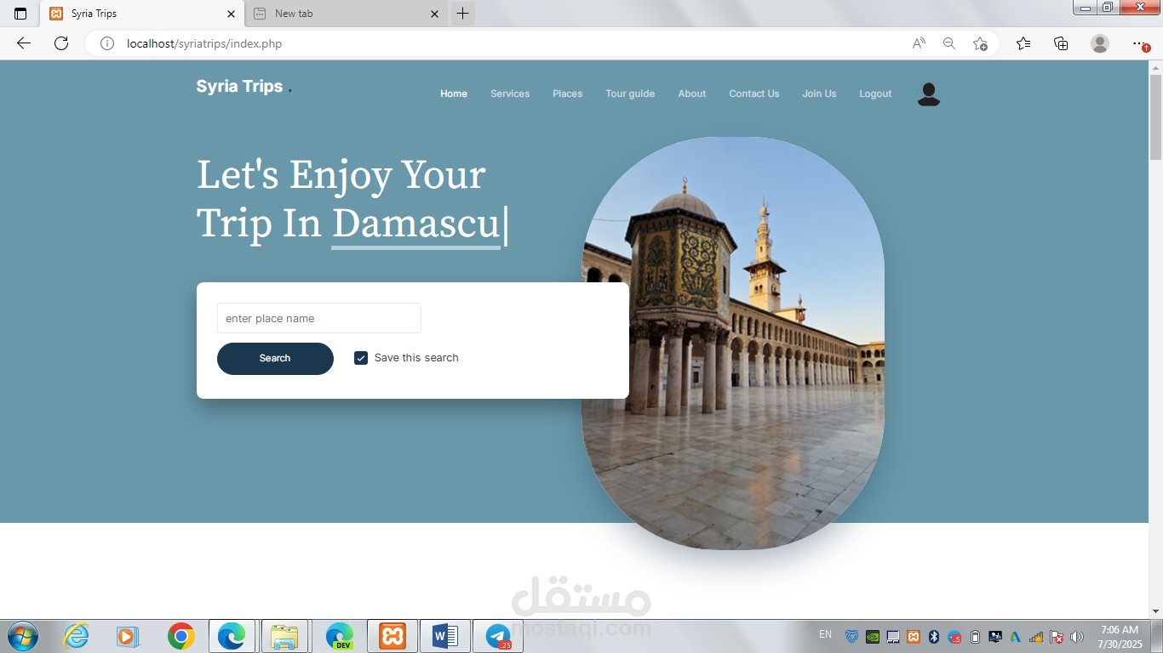Open the user profile avatar in site navbar
Viewport: 1163px width, 653px height.
[928, 94]
